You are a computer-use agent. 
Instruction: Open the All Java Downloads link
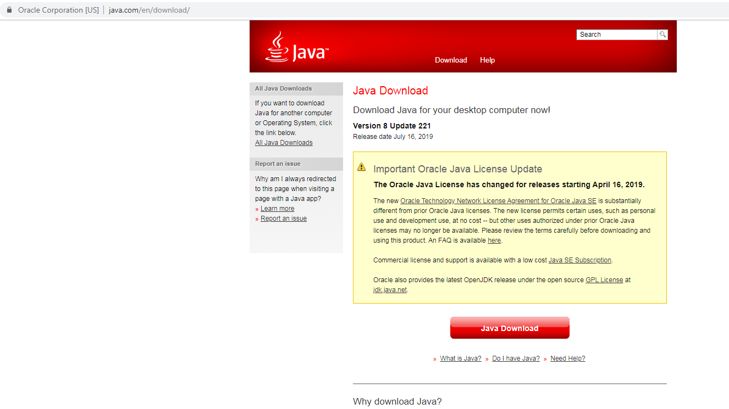(284, 143)
